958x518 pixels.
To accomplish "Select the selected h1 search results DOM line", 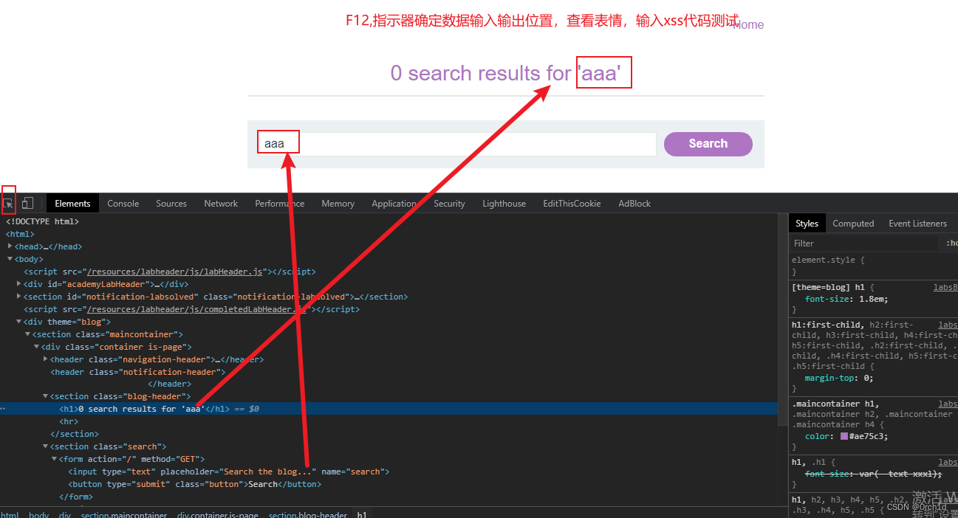I will (389, 409).
